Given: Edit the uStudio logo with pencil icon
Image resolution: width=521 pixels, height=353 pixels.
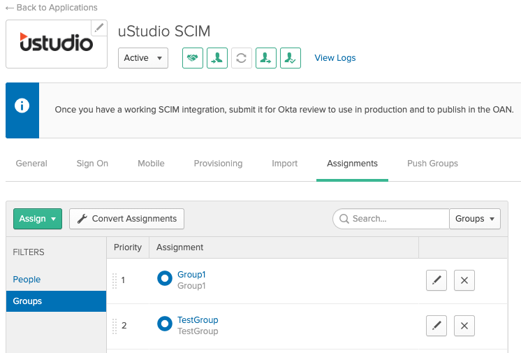Looking at the screenshot, I should (x=99, y=28).
